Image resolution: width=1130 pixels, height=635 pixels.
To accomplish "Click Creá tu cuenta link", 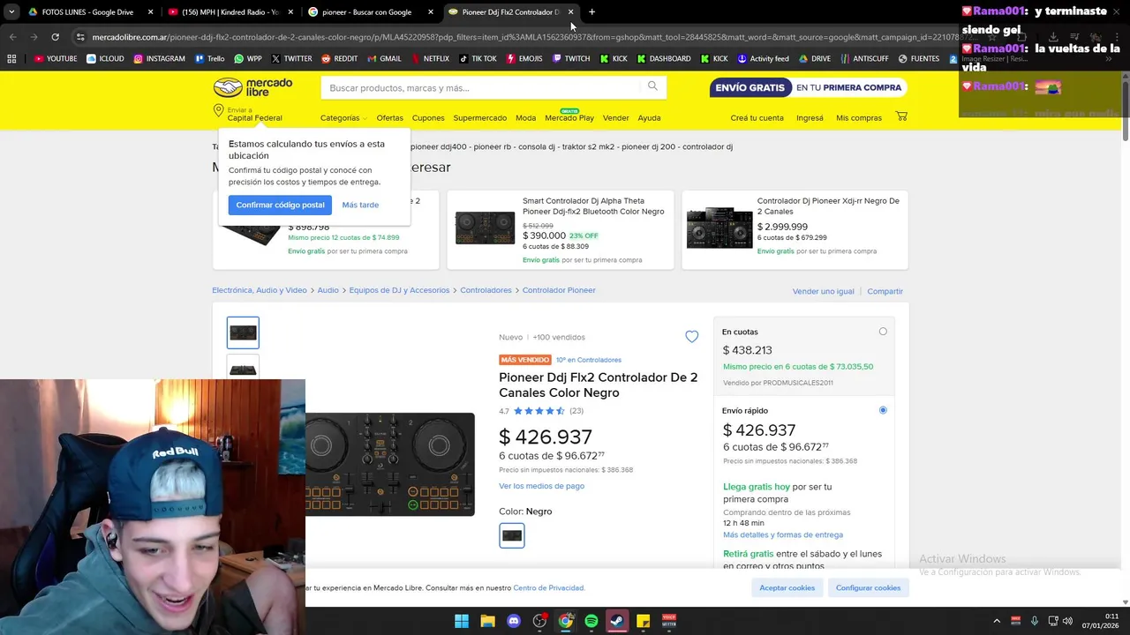I will (x=757, y=118).
